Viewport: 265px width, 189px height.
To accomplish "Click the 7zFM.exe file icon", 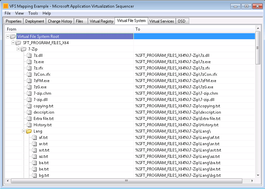I will [29, 81].
